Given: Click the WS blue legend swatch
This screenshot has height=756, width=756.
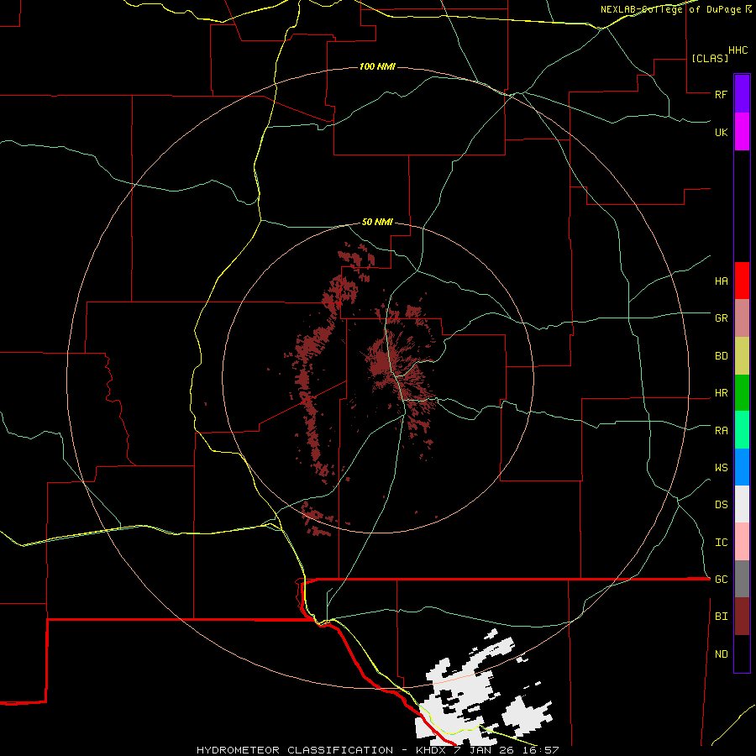Looking at the screenshot, I should coord(742,467).
